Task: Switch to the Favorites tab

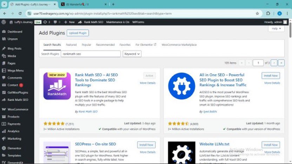Action: [x=125, y=45]
